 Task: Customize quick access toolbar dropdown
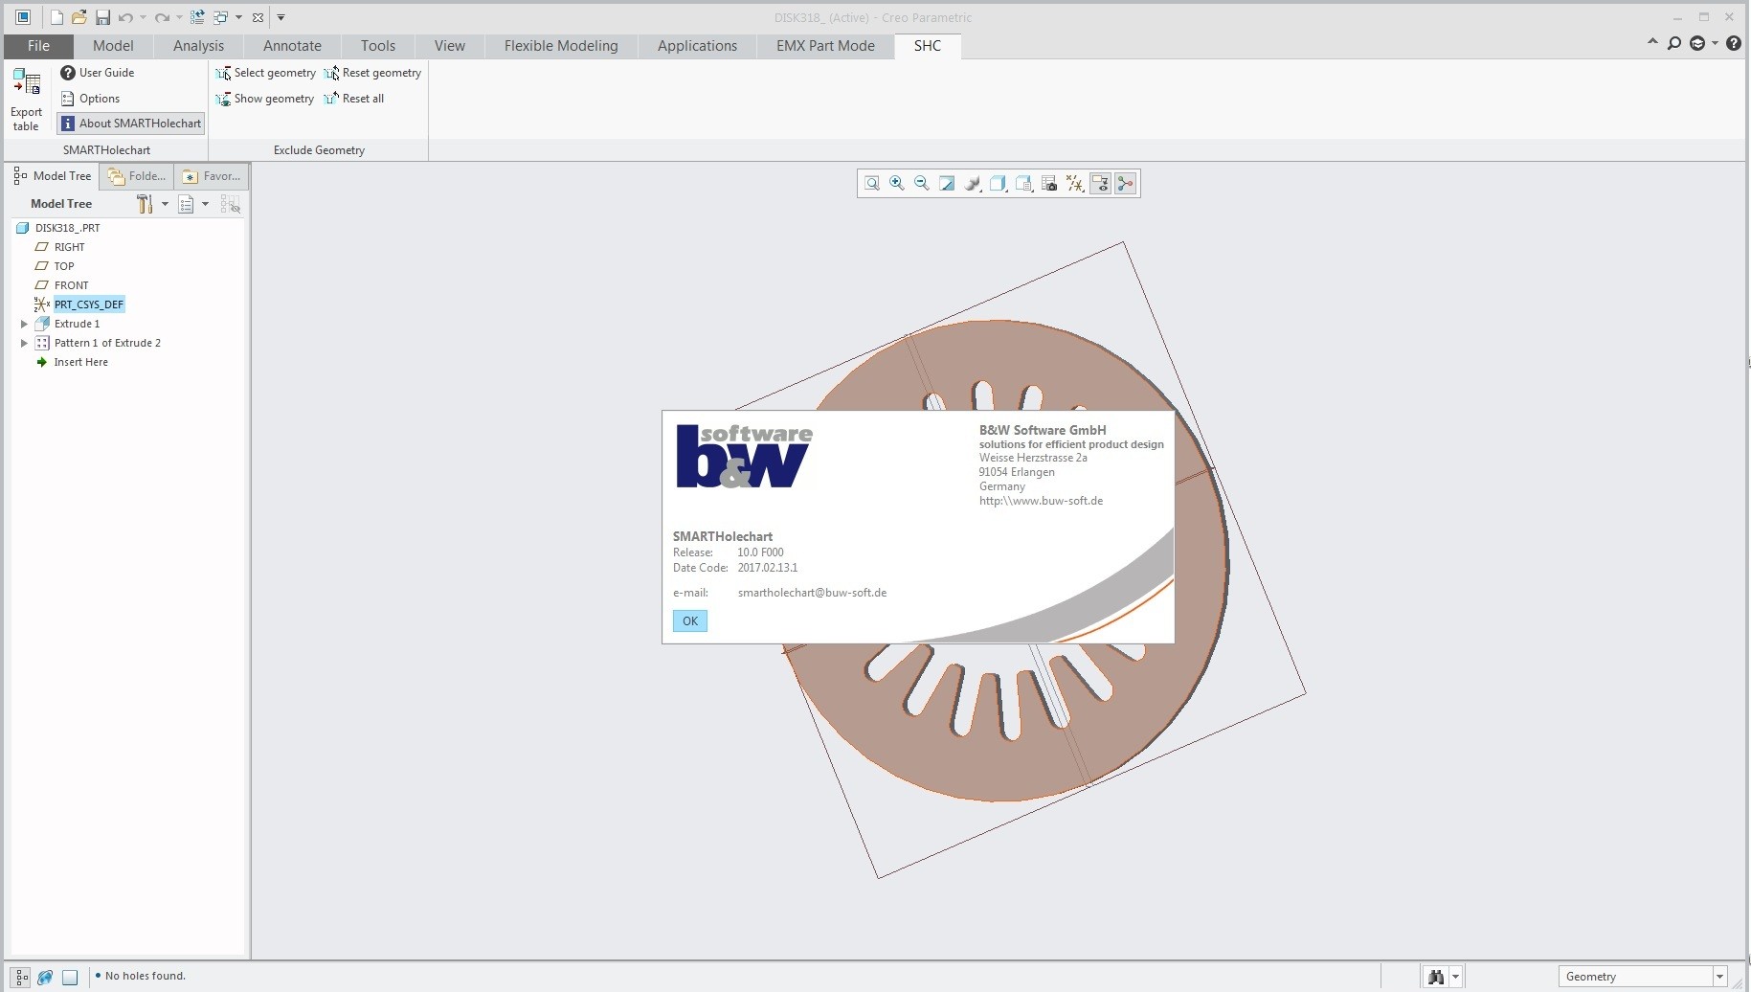point(281,17)
